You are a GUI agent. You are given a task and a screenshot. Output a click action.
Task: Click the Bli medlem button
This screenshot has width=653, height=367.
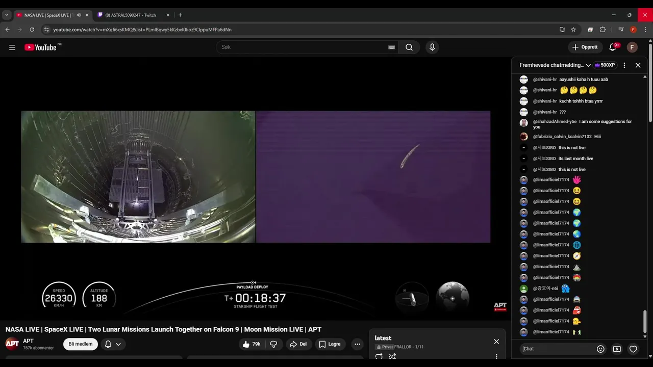tap(81, 344)
